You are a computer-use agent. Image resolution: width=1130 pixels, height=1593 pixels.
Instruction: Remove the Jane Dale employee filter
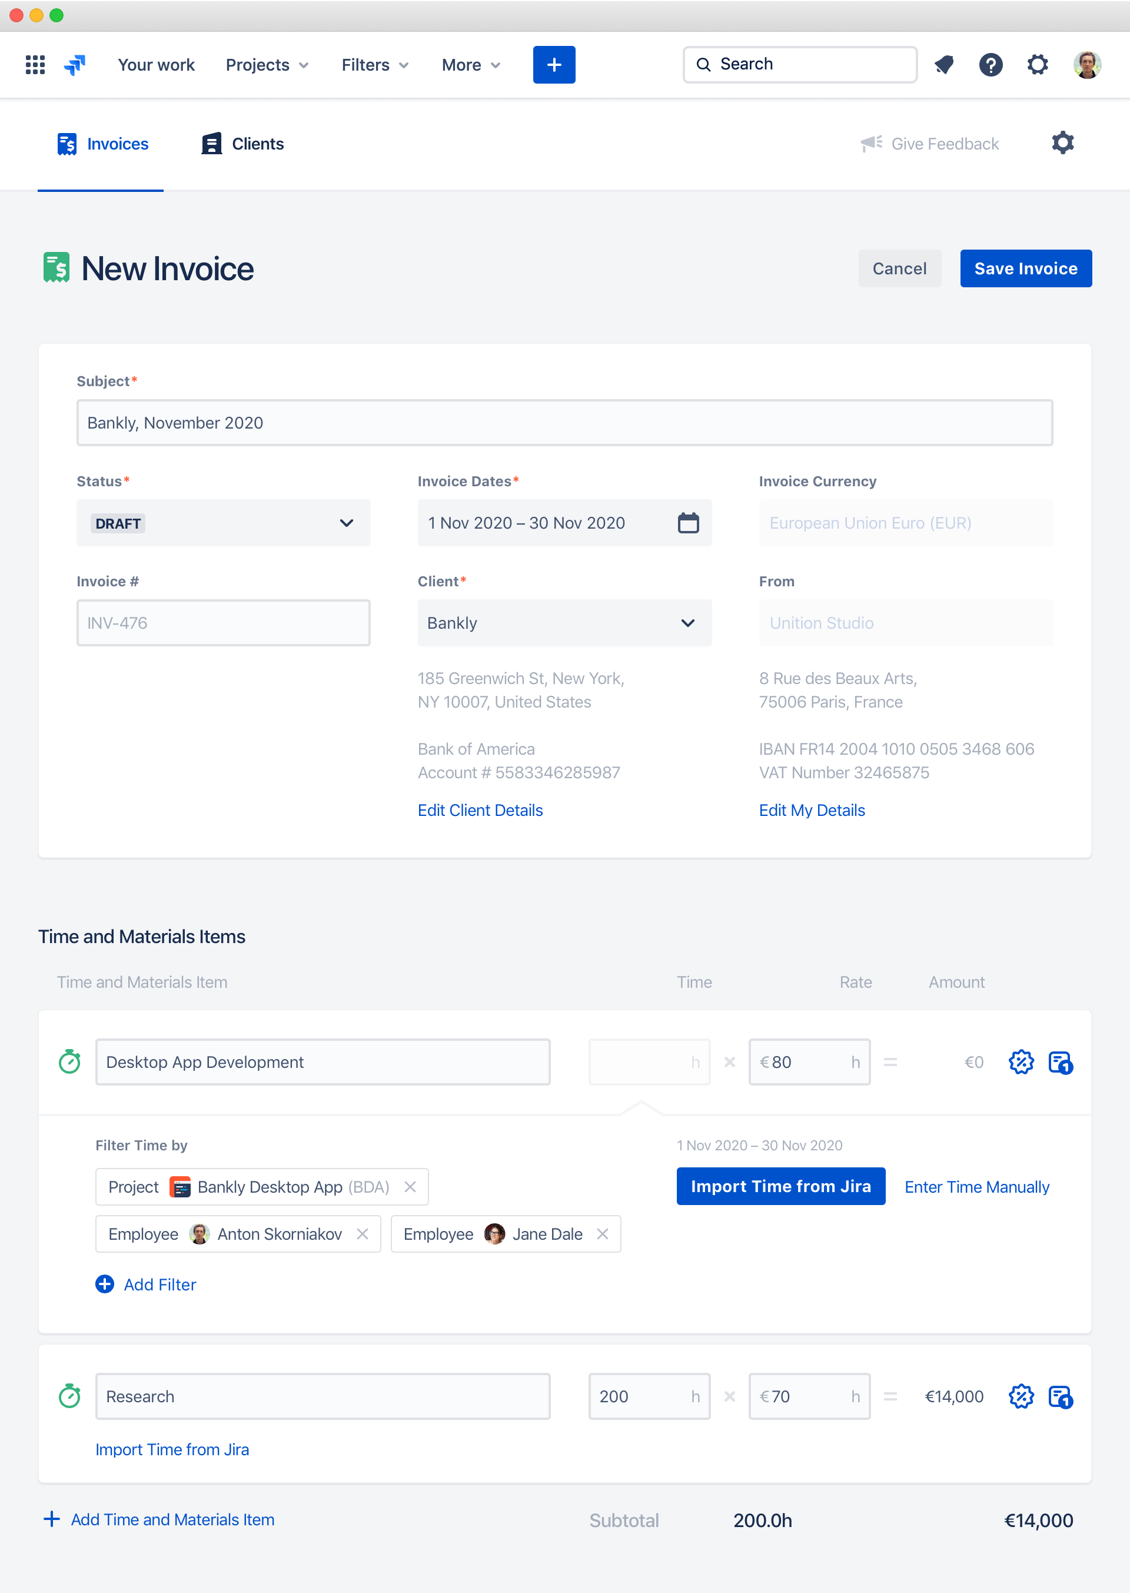(603, 1234)
